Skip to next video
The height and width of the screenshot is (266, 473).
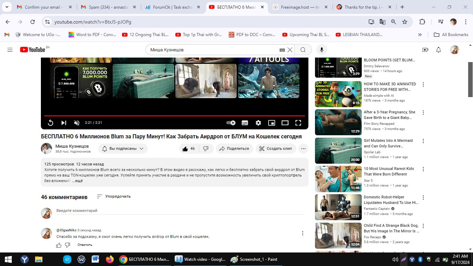[64, 123]
